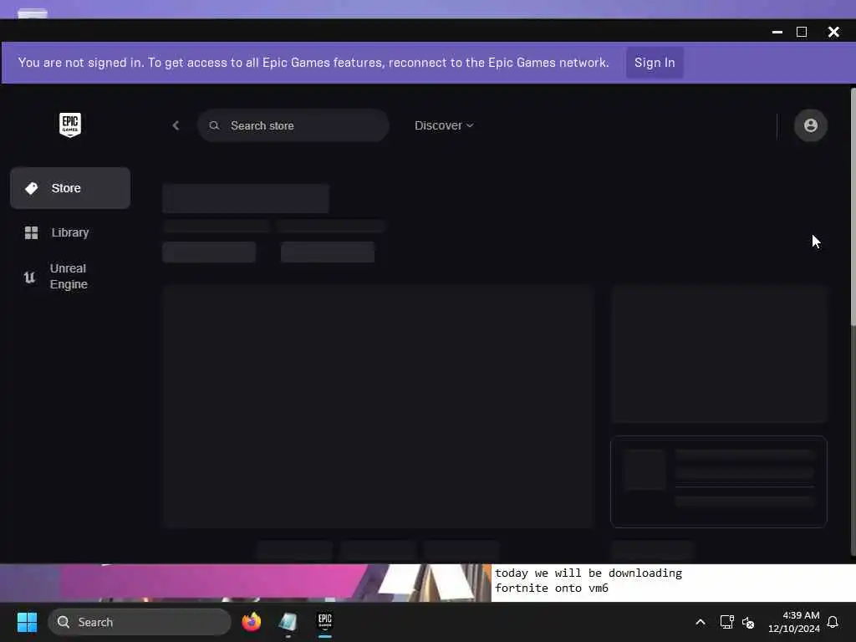Open the notebook app on taskbar
This screenshot has width=856, height=642.
click(288, 622)
